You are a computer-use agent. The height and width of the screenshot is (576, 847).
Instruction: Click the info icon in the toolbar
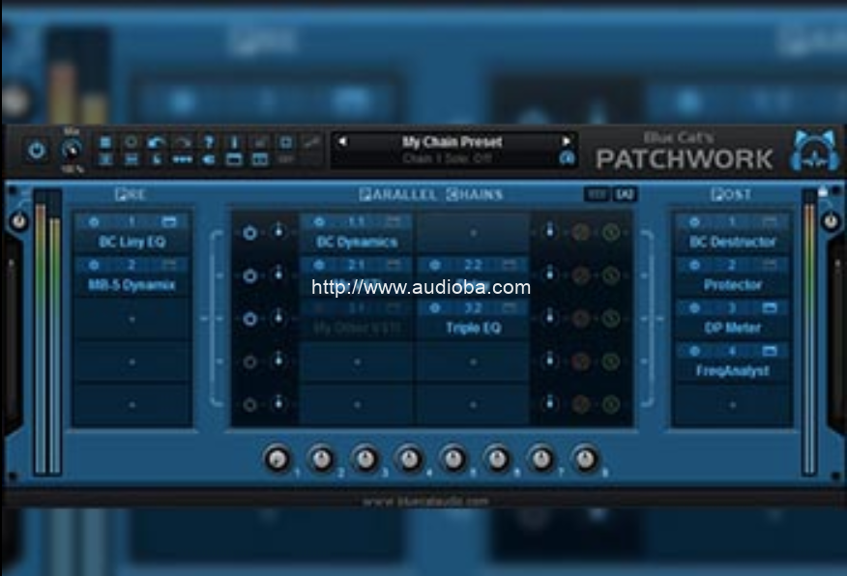[x=234, y=142]
